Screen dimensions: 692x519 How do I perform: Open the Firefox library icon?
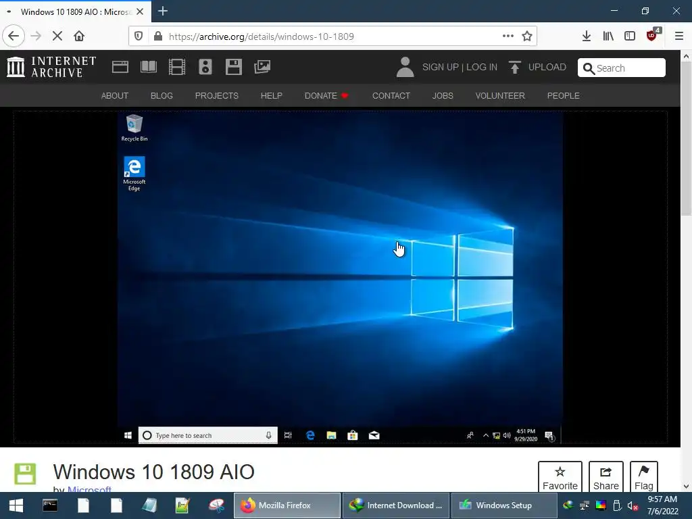[x=608, y=36]
